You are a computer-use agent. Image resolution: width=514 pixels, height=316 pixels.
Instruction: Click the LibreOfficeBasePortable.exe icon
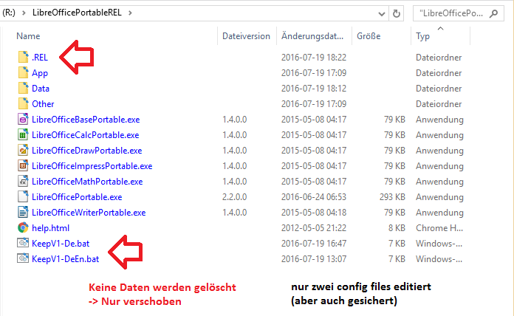click(x=23, y=119)
